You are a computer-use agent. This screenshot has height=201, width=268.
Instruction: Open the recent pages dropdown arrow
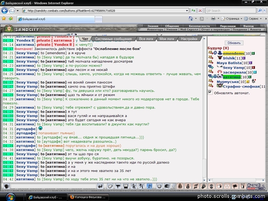[17, 11]
